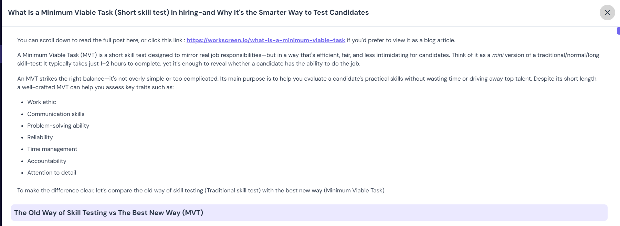The image size is (620, 226).
Task: Select the "Work ethic" bullet item
Action: coord(42,102)
